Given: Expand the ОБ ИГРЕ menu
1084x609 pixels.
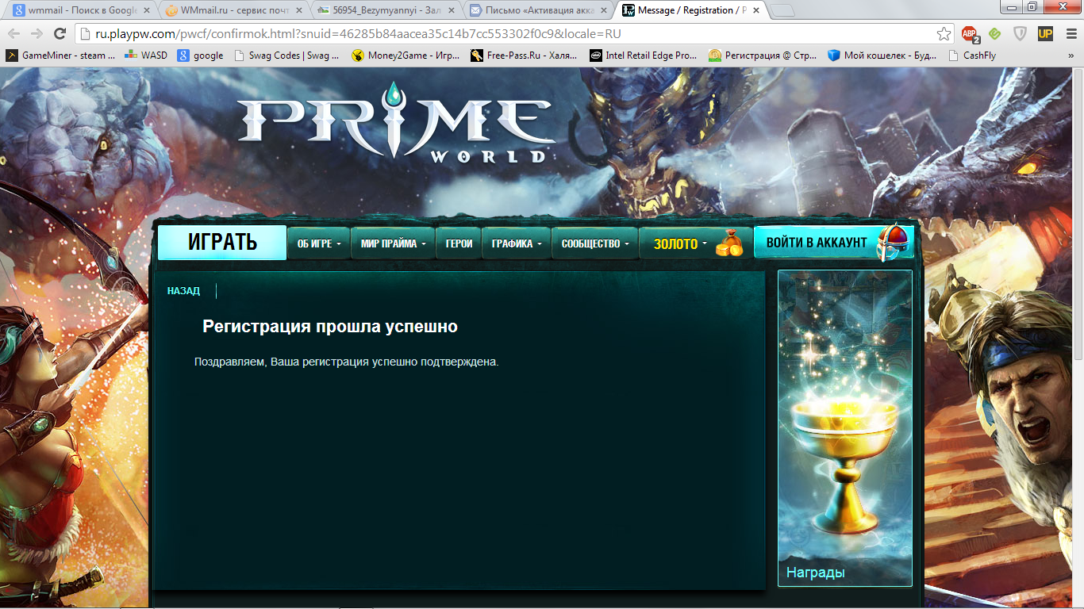Looking at the screenshot, I should (x=318, y=243).
